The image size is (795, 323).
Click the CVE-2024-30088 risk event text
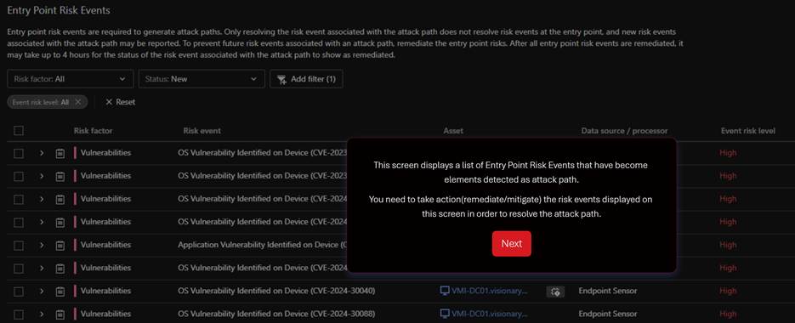tap(276, 314)
